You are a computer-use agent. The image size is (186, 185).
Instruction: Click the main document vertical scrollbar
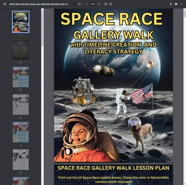(185, 14)
